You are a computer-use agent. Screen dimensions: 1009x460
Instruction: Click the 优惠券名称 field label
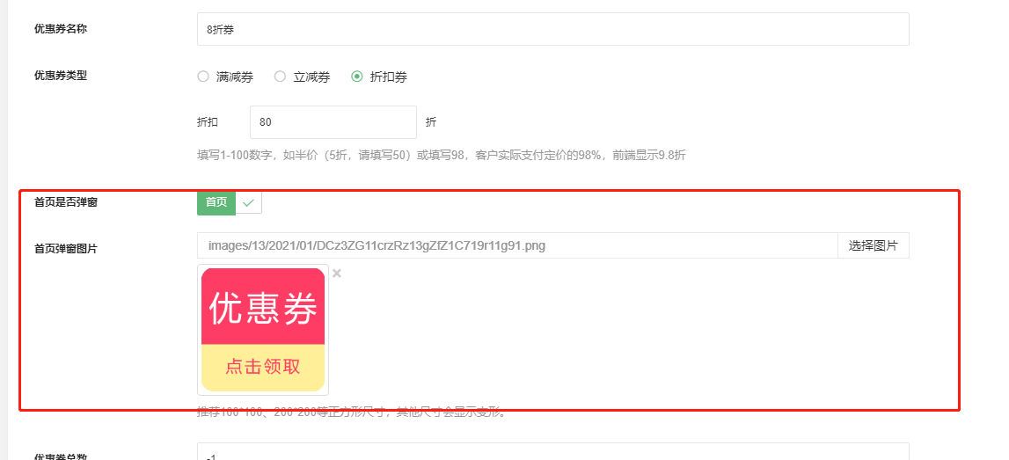(61, 28)
